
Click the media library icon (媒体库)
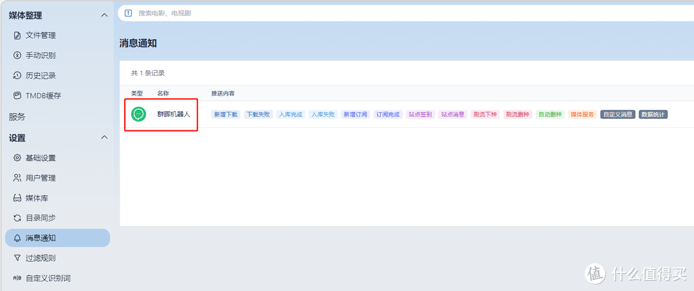point(17,198)
